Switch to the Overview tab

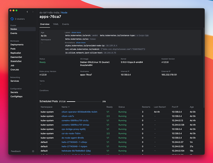point(45,24)
